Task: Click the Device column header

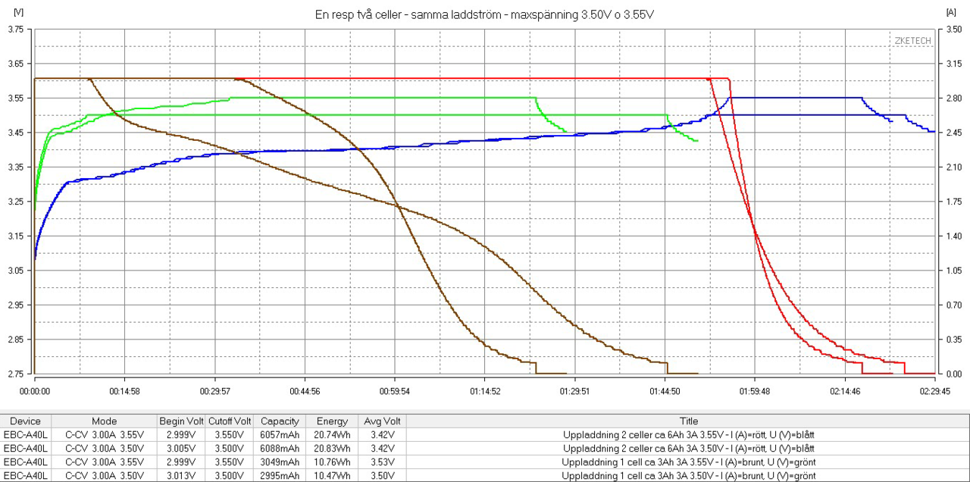Action: (x=26, y=421)
